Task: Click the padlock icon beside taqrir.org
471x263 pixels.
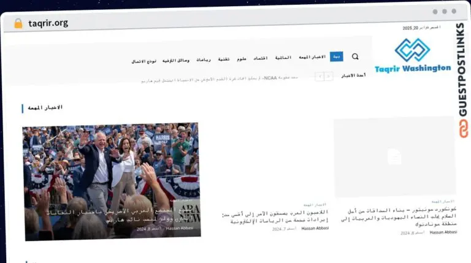Action: pos(18,23)
